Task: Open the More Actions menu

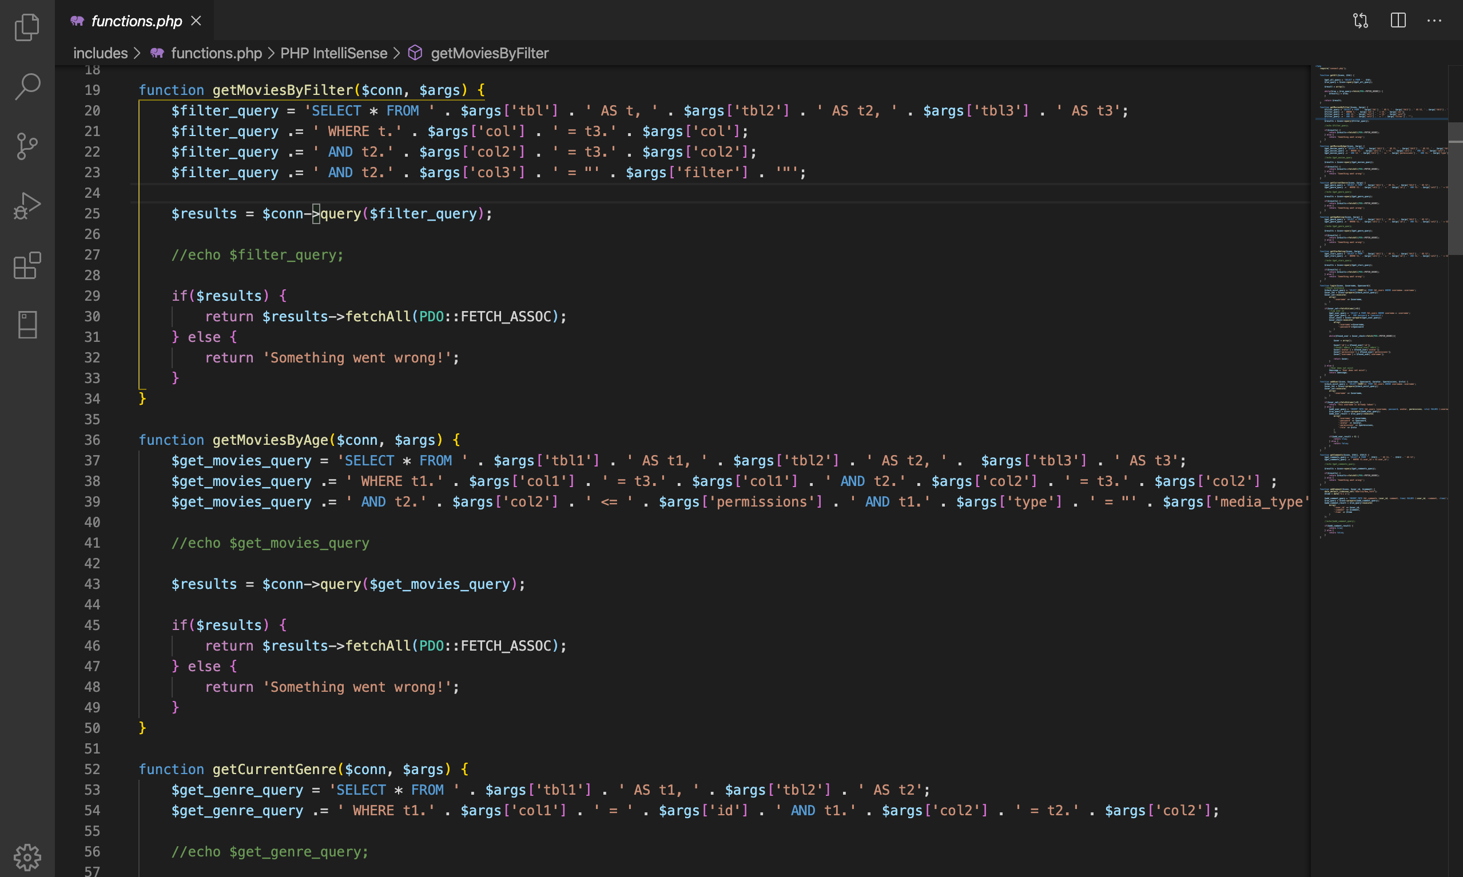Action: (x=1434, y=20)
